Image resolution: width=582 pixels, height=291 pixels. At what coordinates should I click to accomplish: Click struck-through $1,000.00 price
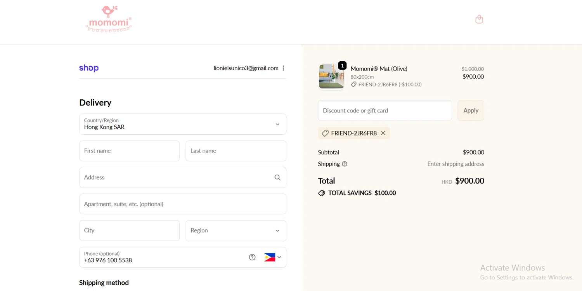tap(473, 69)
